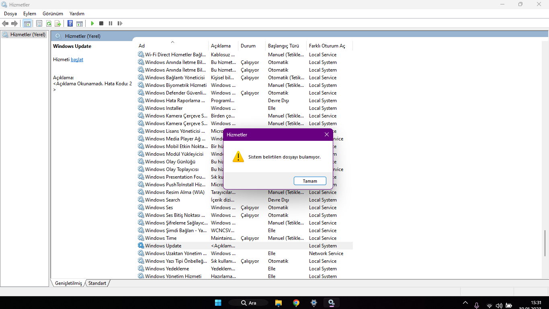Sort services by the Ad column header
Viewport: 549px width, 309px height.
tap(173, 46)
